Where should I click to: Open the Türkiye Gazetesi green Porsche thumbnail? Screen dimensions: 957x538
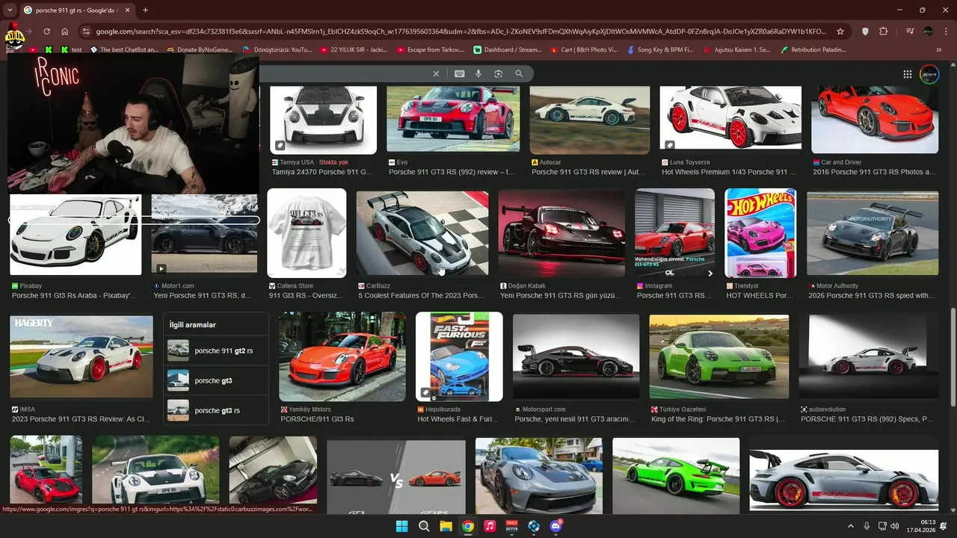[x=719, y=357]
